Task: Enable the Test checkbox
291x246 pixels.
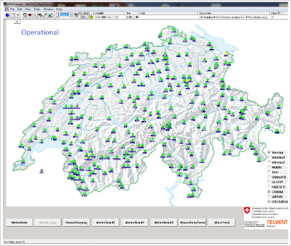Action: (269, 172)
